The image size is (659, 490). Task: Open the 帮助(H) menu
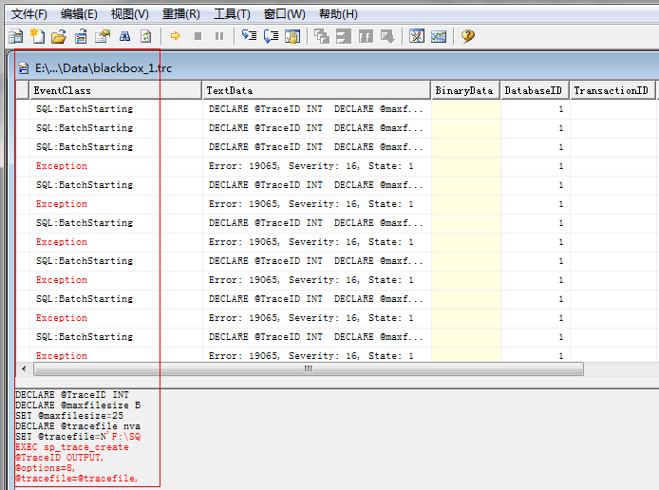pos(338,14)
